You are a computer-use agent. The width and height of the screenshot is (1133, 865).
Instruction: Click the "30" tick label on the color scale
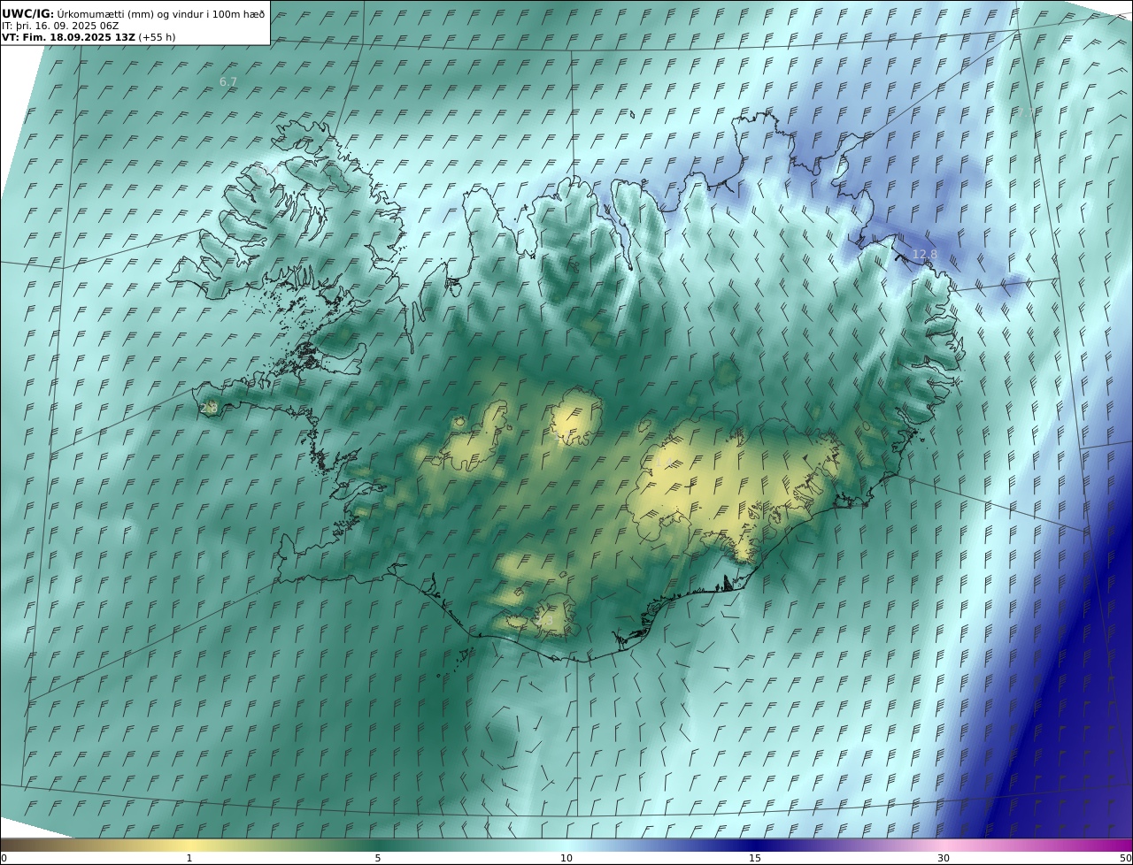point(944,858)
